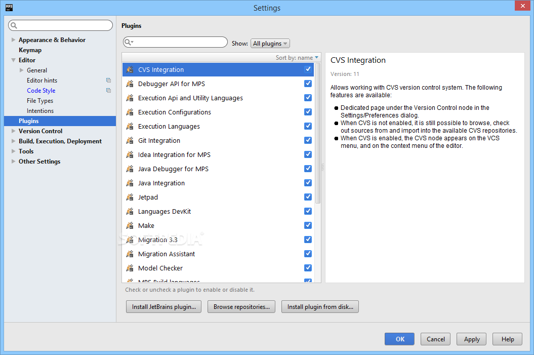Expand the Build, Execution, Deployment node
This screenshot has width=534, height=355.
click(13, 141)
